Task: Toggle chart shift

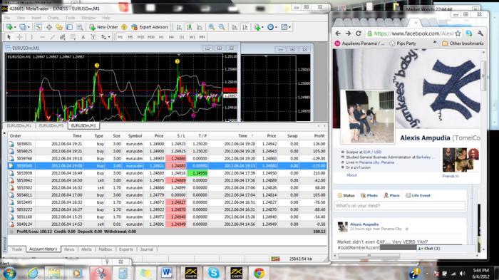Action: pos(245,27)
